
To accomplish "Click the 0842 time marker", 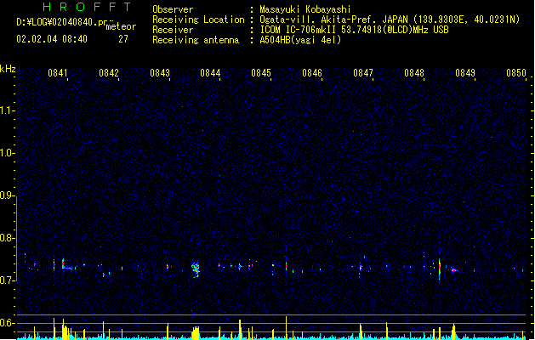I will (109, 73).
